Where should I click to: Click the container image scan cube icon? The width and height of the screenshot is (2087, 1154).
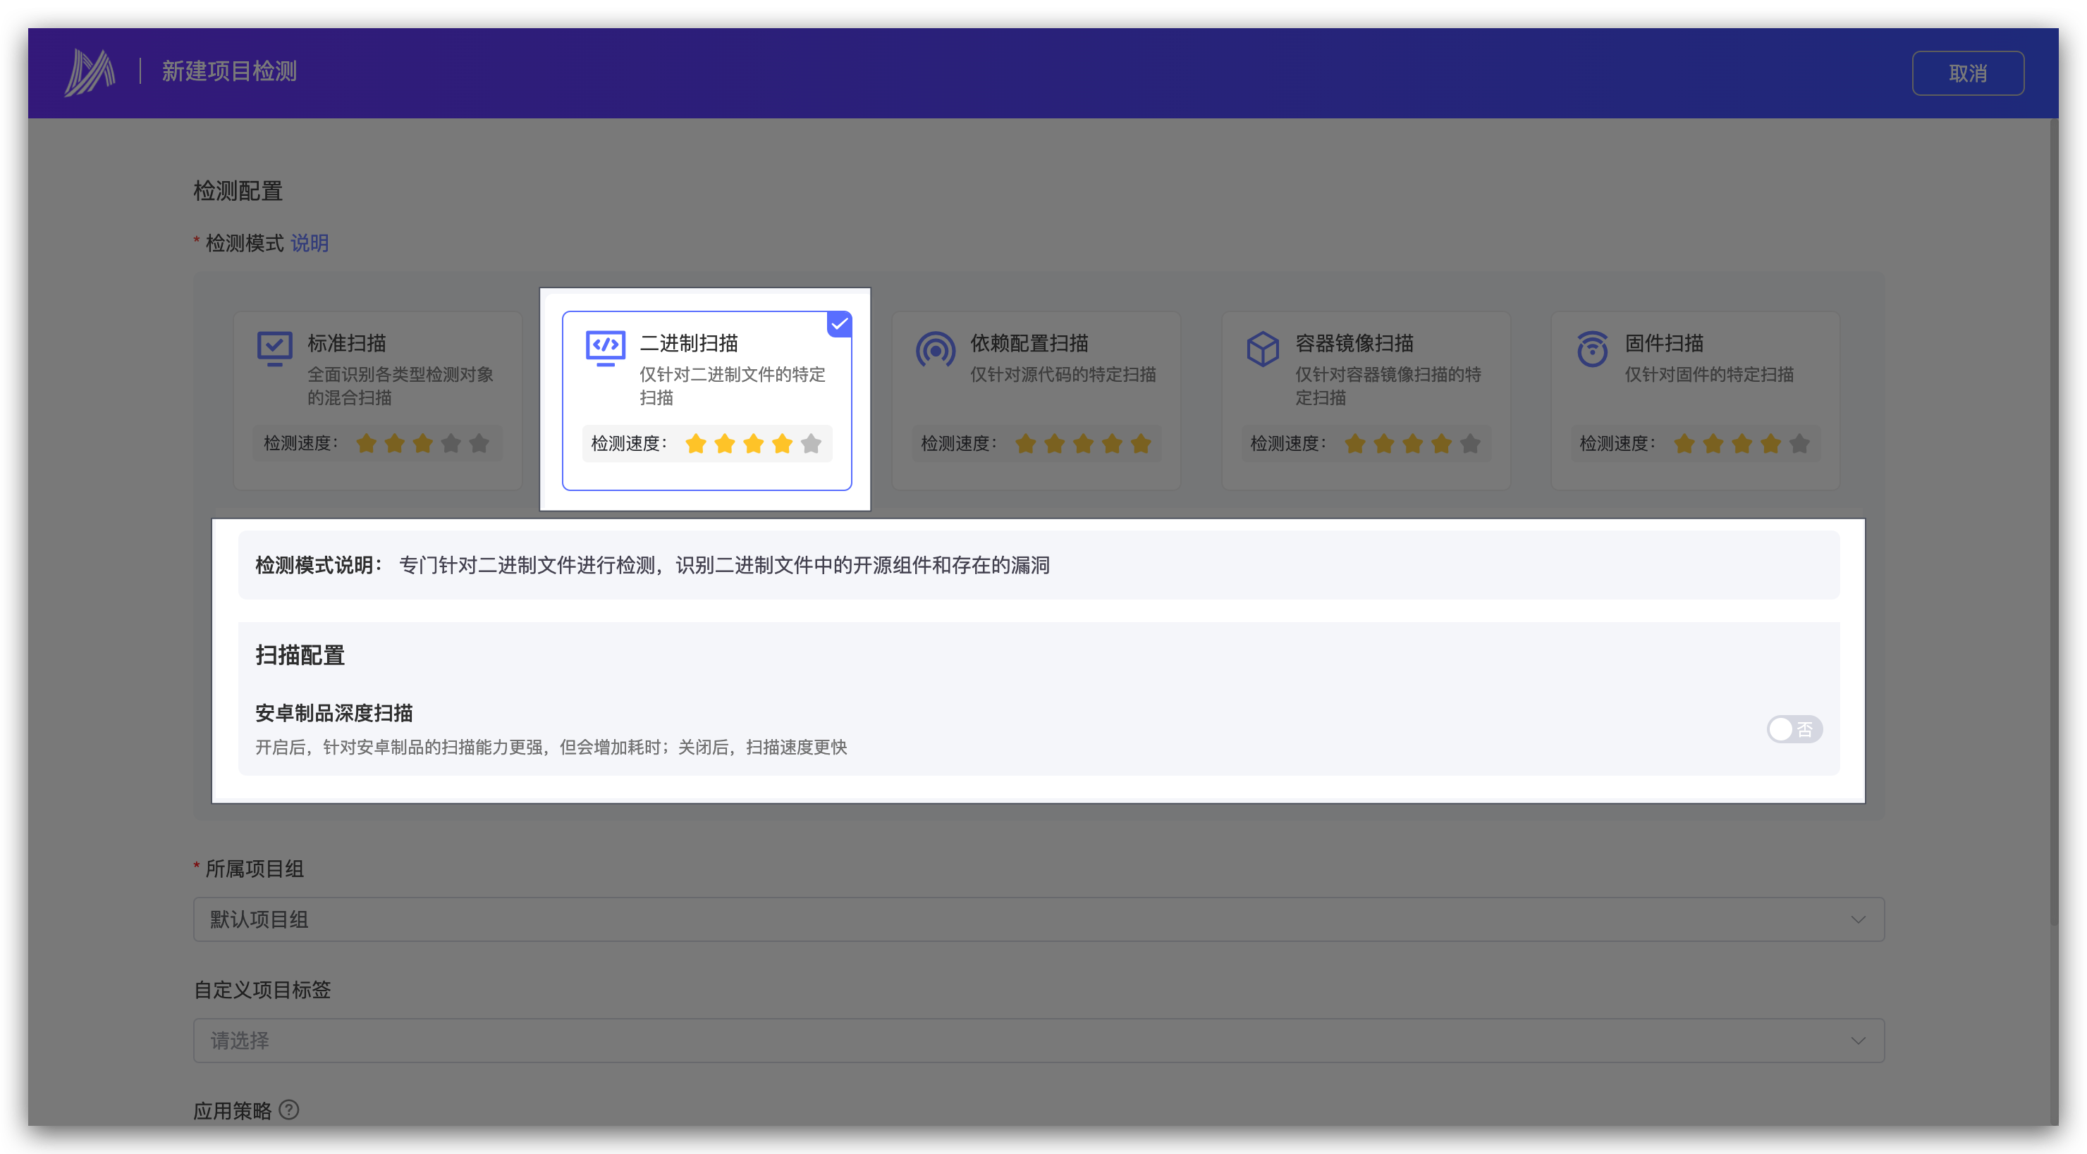(1262, 349)
